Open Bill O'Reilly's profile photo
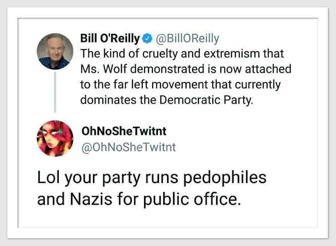Viewport: 336px width, 246px height. [55, 51]
